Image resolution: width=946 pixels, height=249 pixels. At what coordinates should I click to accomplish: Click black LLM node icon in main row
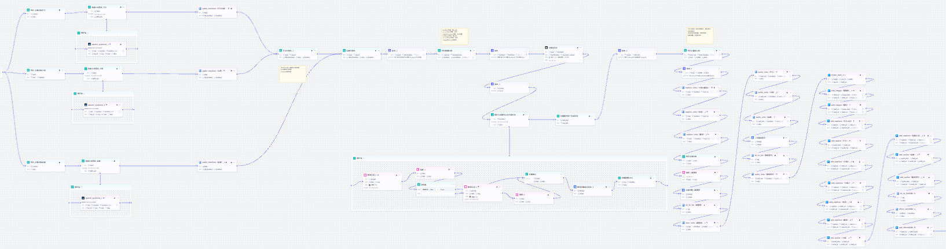(546, 48)
